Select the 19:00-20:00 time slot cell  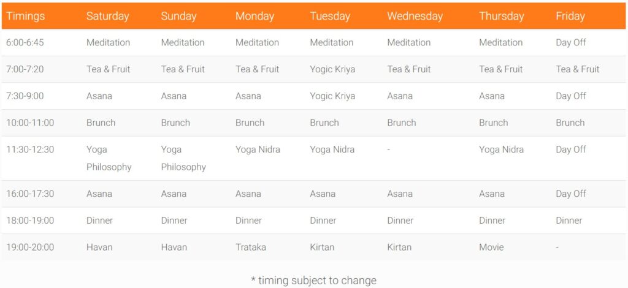click(x=30, y=248)
